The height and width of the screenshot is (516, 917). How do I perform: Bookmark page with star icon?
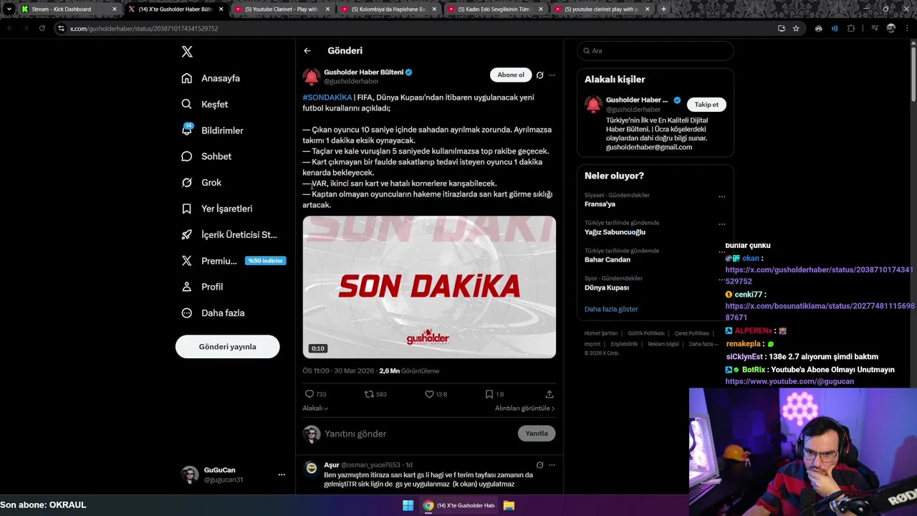(796, 29)
